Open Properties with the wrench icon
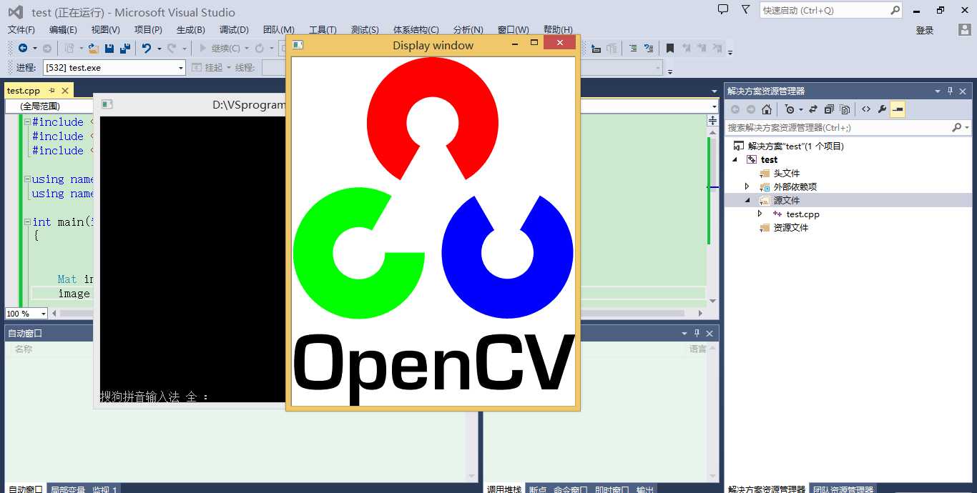977x493 pixels. point(882,109)
